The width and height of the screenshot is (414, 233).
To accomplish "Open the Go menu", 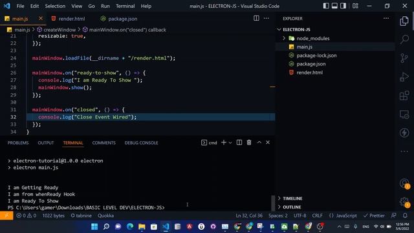I will pyautogui.click(x=91, y=6).
